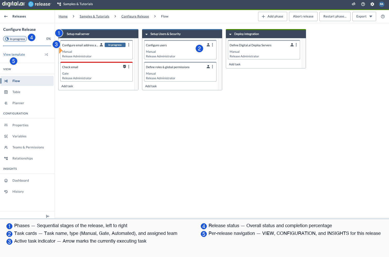Open the announcements megaphone icon

pos(353,4)
